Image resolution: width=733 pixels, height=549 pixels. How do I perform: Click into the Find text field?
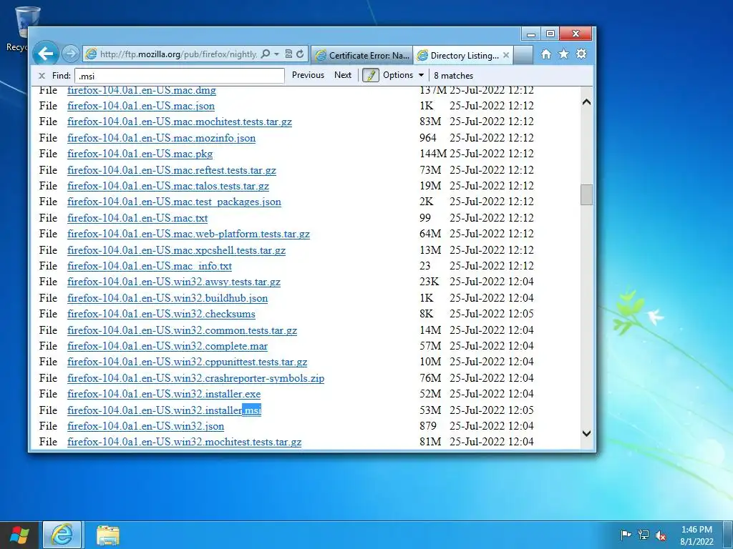(179, 76)
